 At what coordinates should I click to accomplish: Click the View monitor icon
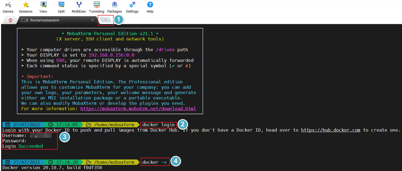click(43, 5)
